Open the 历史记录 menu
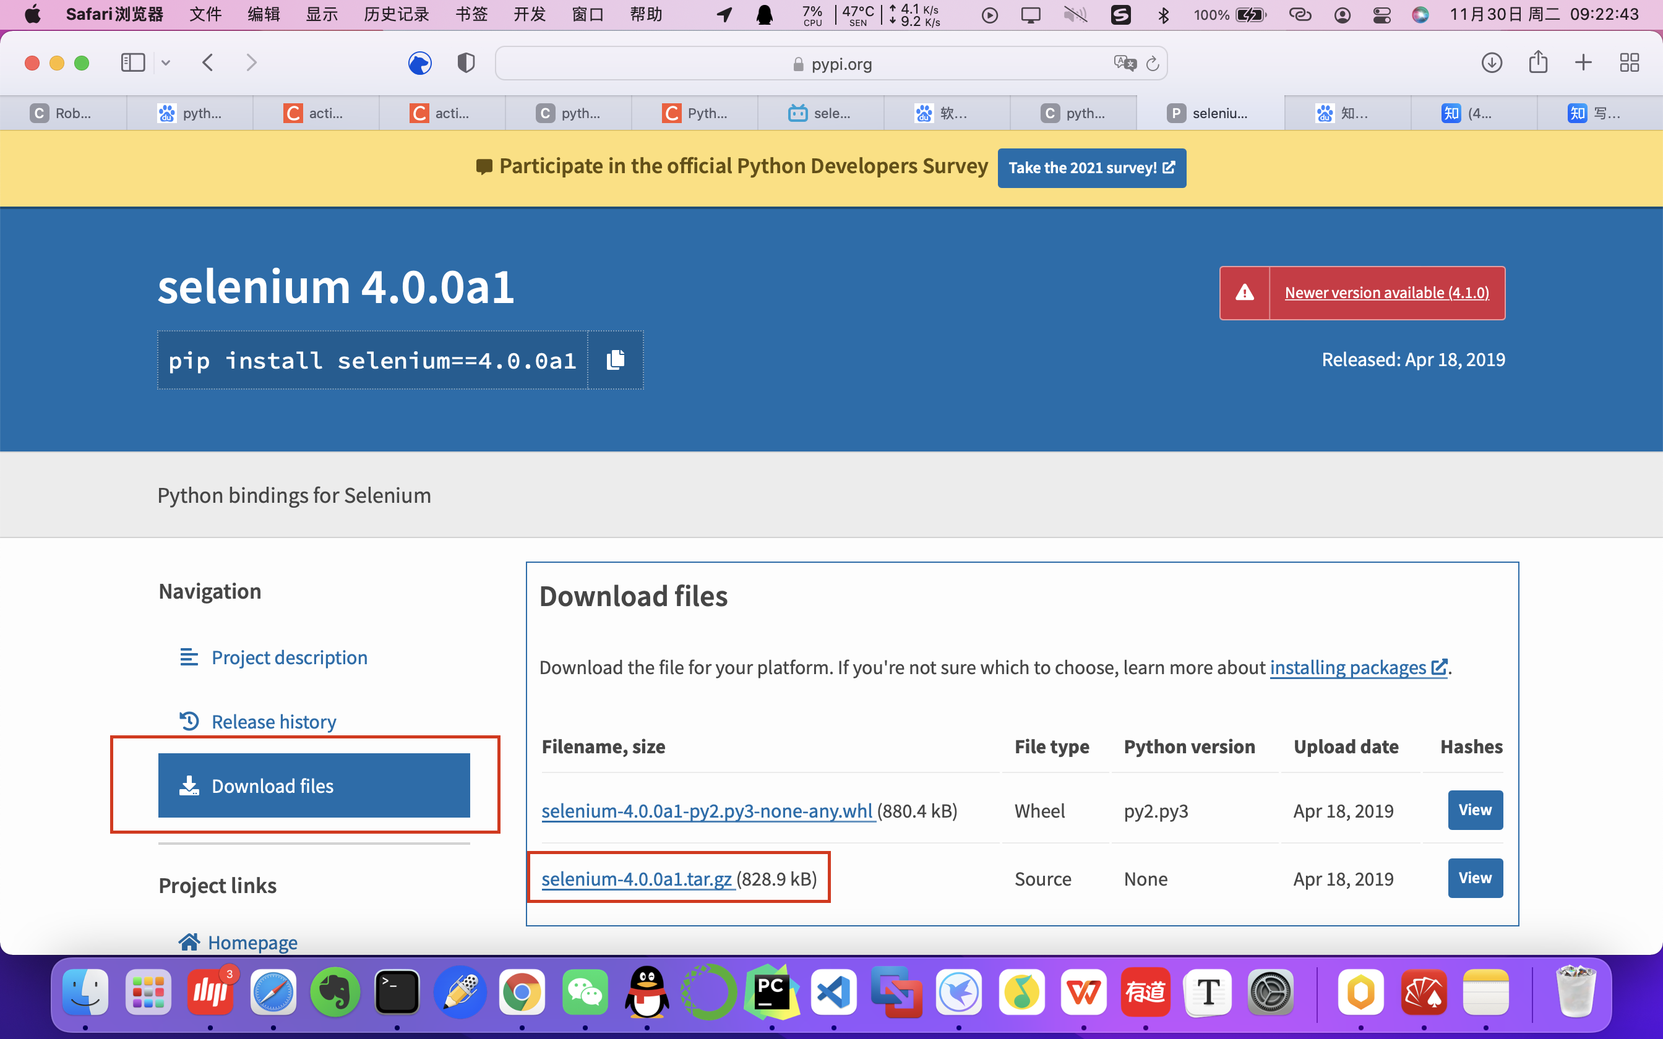 click(x=396, y=14)
